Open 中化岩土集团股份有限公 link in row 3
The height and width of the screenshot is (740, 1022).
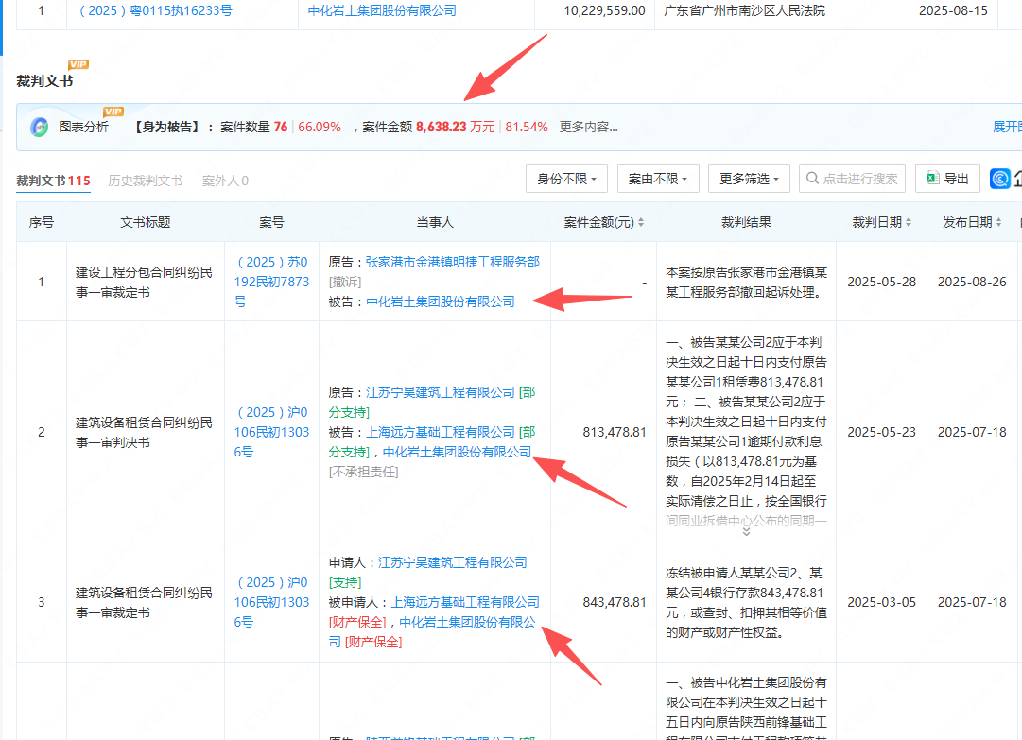(467, 622)
